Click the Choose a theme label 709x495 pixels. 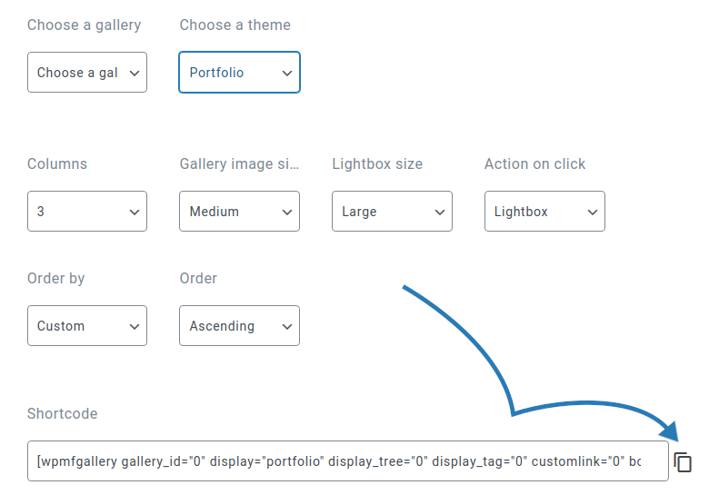tap(235, 25)
